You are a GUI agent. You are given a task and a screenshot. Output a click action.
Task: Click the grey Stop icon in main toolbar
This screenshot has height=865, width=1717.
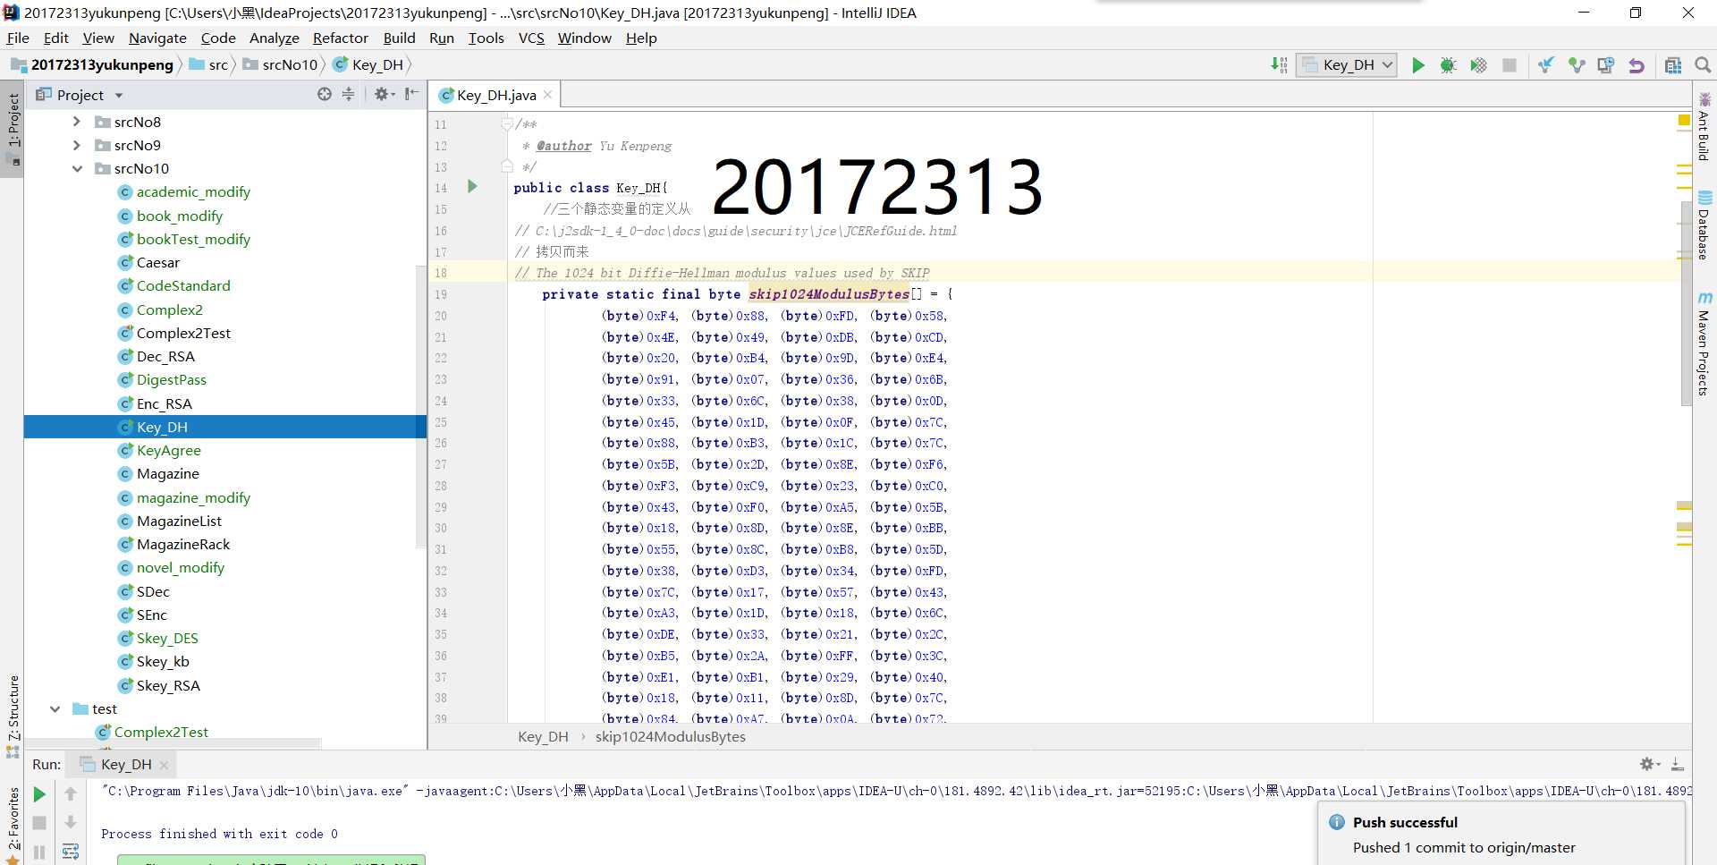1510,65
